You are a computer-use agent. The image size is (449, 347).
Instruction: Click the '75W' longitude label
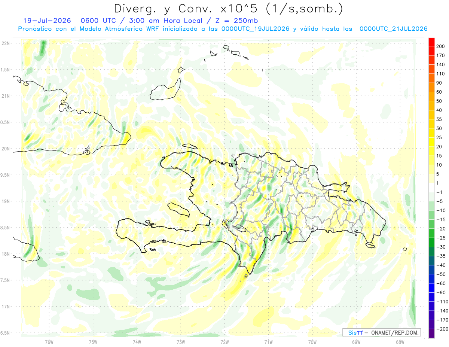pyautogui.click(x=93, y=342)
